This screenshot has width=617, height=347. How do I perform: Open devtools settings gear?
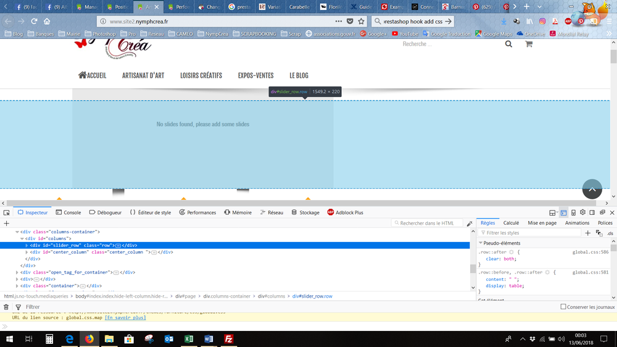point(583,212)
